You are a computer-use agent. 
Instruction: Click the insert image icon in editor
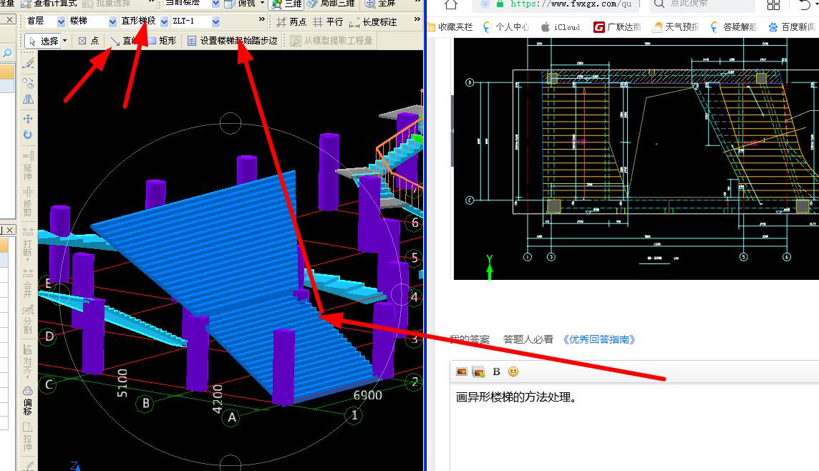461,372
